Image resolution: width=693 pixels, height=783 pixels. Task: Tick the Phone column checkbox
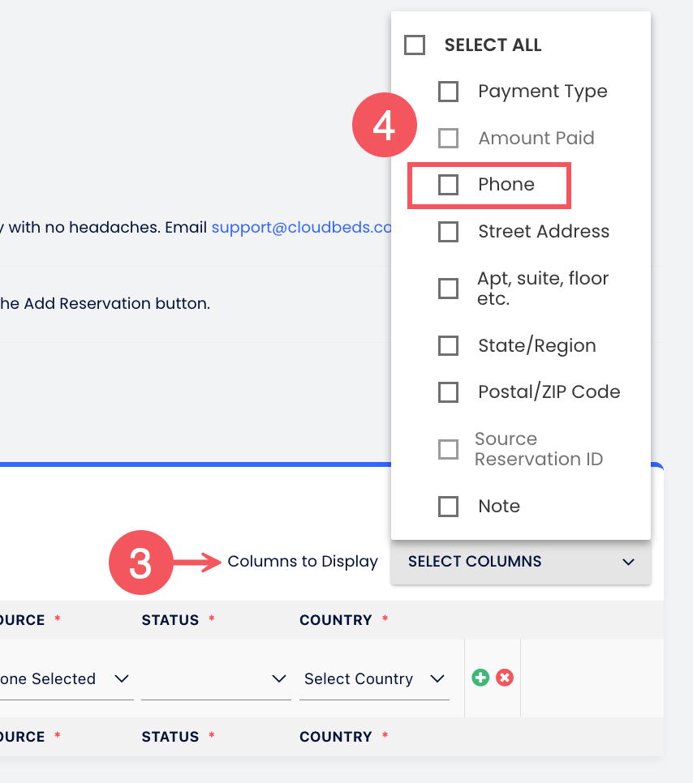coord(448,185)
